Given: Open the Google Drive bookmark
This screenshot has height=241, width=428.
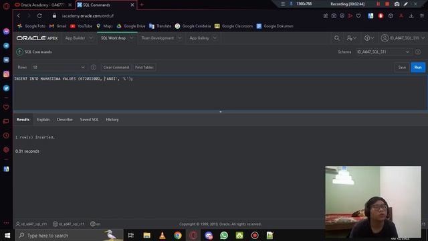Looking at the screenshot, I should click(x=131, y=26).
